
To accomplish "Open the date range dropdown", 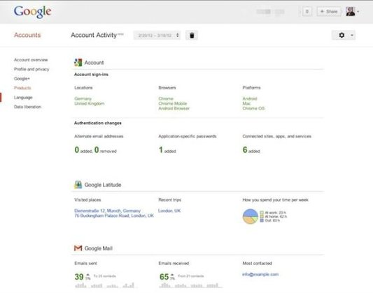I will point(157,36).
